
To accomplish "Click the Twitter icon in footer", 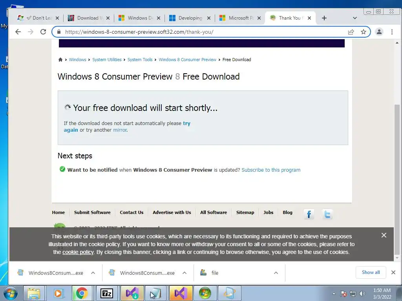I will click(327, 214).
